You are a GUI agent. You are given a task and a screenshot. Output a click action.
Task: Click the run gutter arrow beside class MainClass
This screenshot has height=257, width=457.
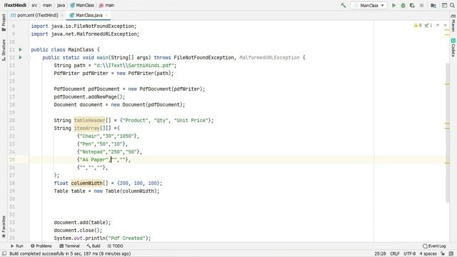tap(21, 49)
